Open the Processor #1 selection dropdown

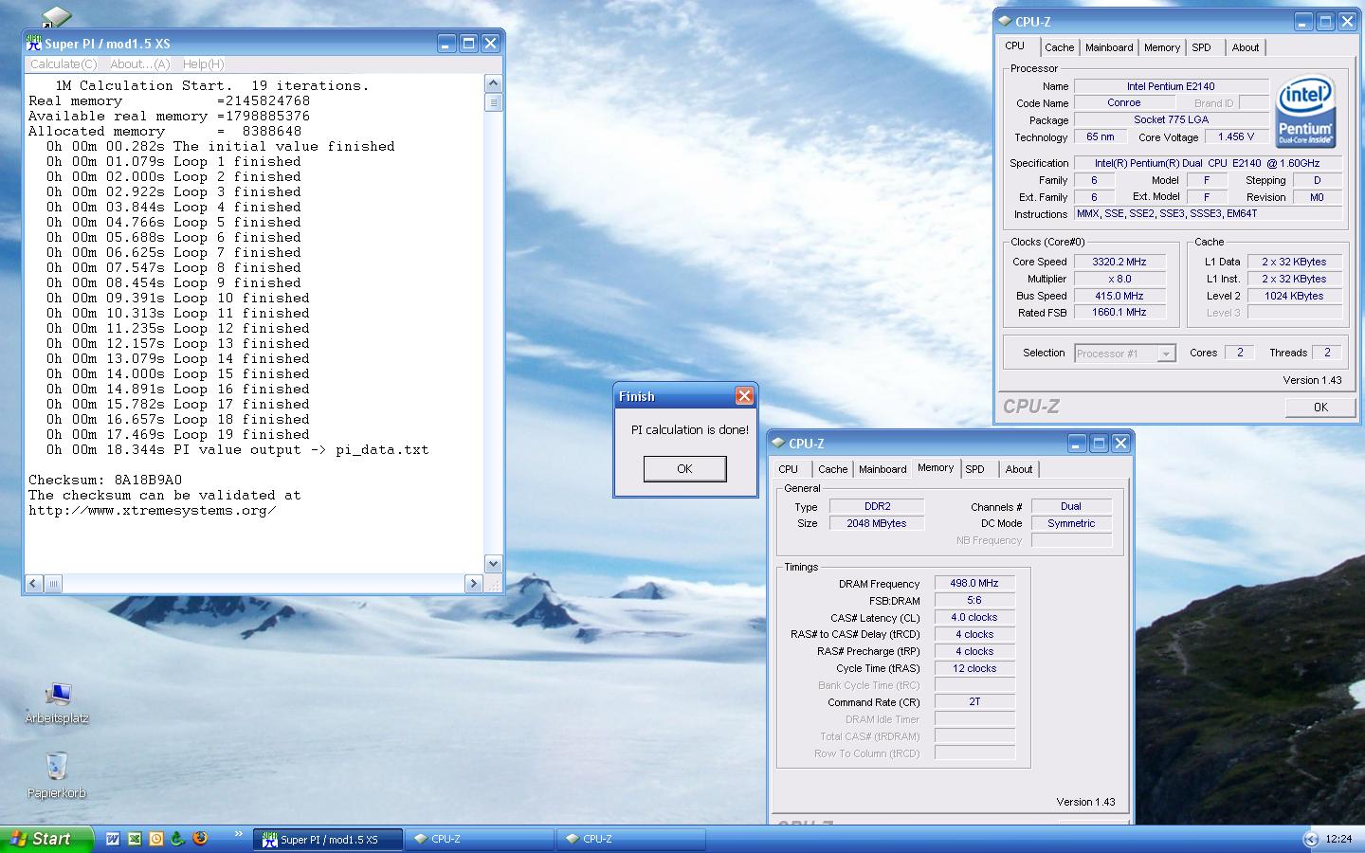[x=1166, y=354]
